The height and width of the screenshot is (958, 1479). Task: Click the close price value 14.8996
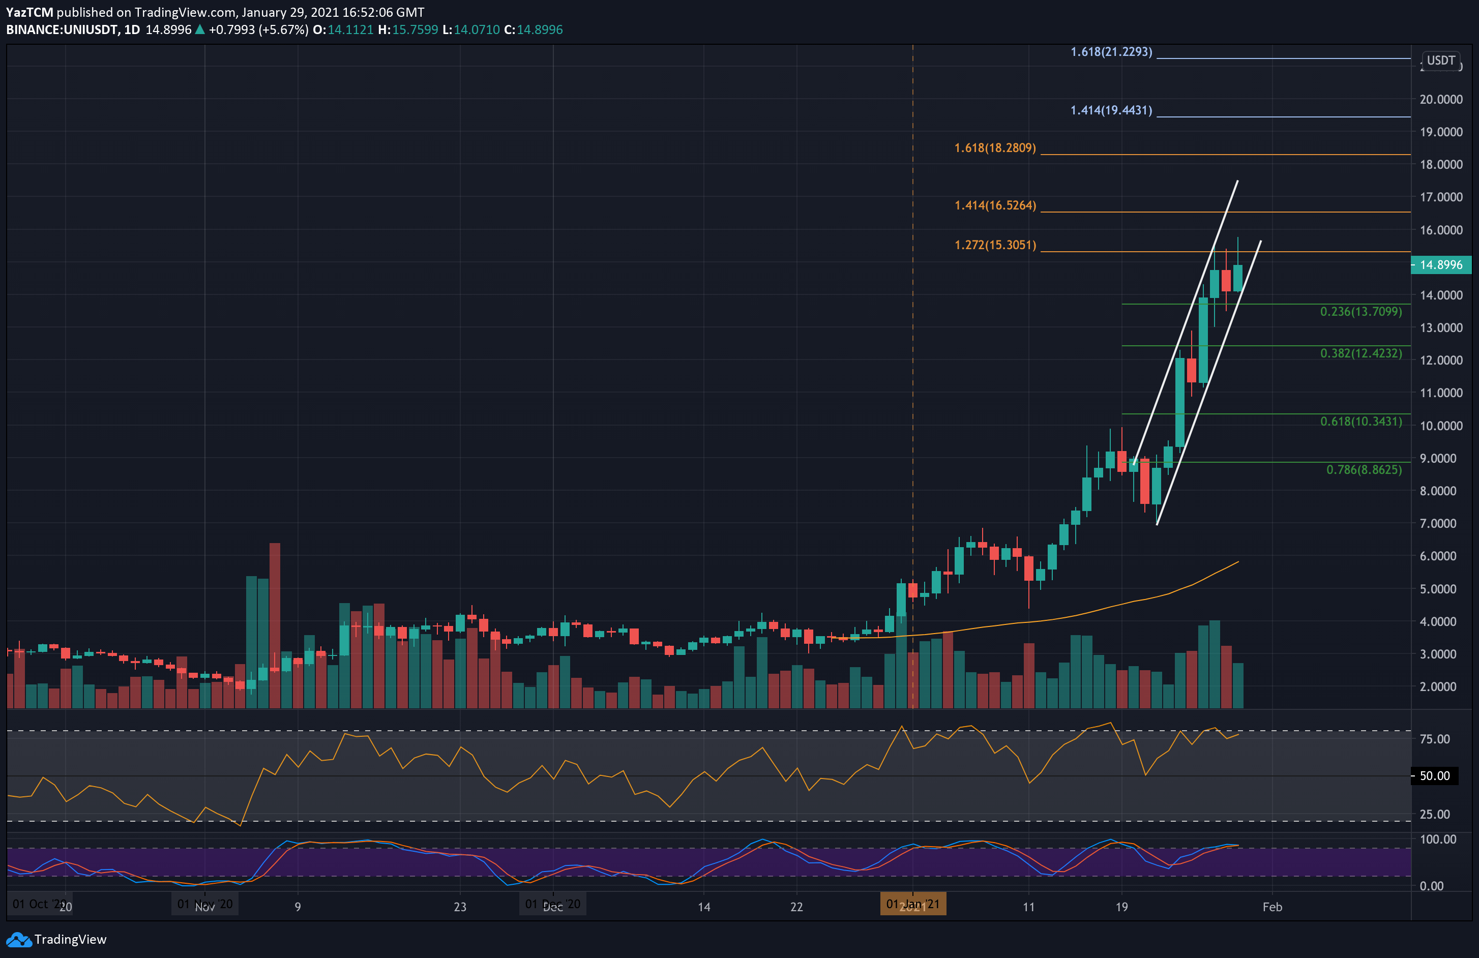pos(540,30)
